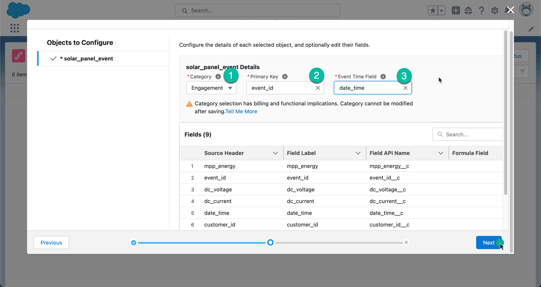This screenshot has width=541, height=287.
Task: Click the Next button
Action: click(x=489, y=243)
